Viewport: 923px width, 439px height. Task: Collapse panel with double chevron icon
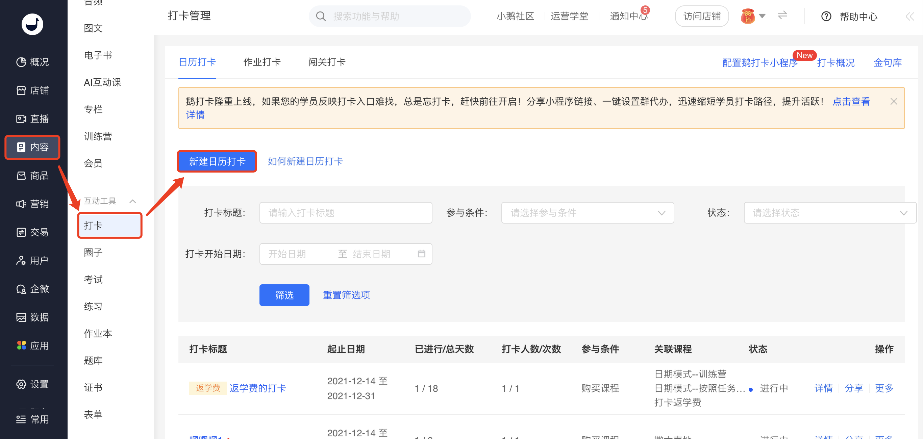[x=909, y=17]
